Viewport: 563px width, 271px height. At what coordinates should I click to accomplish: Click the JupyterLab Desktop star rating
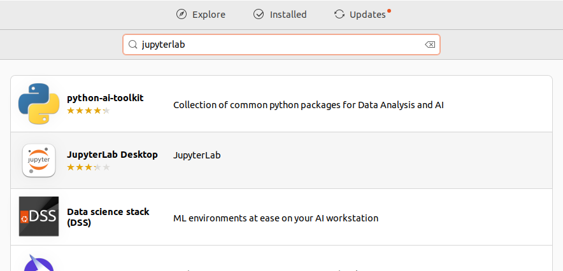(89, 167)
